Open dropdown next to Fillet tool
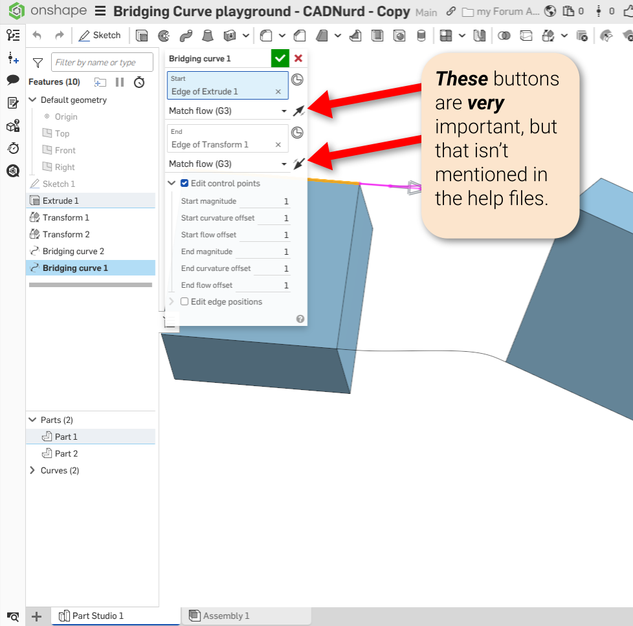Viewport: 633px width, 626px height. tap(282, 36)
